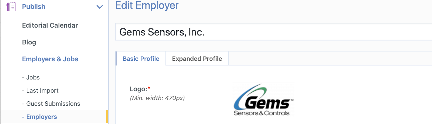This screenshot has width=432, height=124.
Task: Open the Editorial Calendar page
Action: [x=50, y=25]
